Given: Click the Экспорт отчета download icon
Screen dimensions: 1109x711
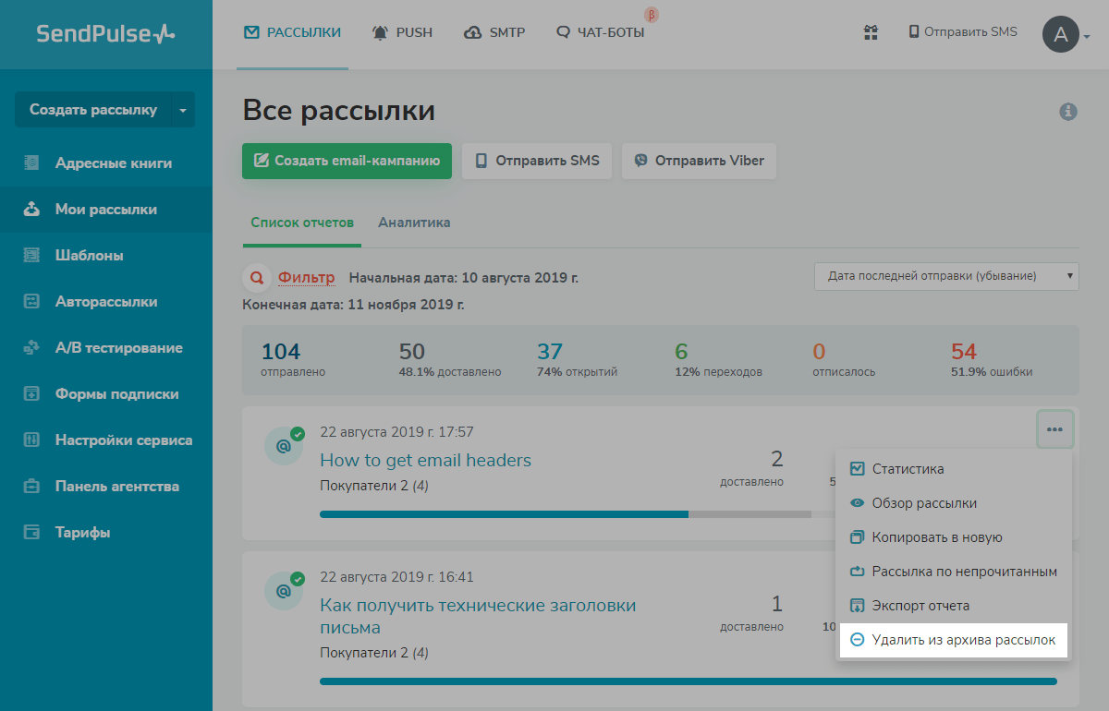Looking at the screenshot, I should [x=857, y=606].
